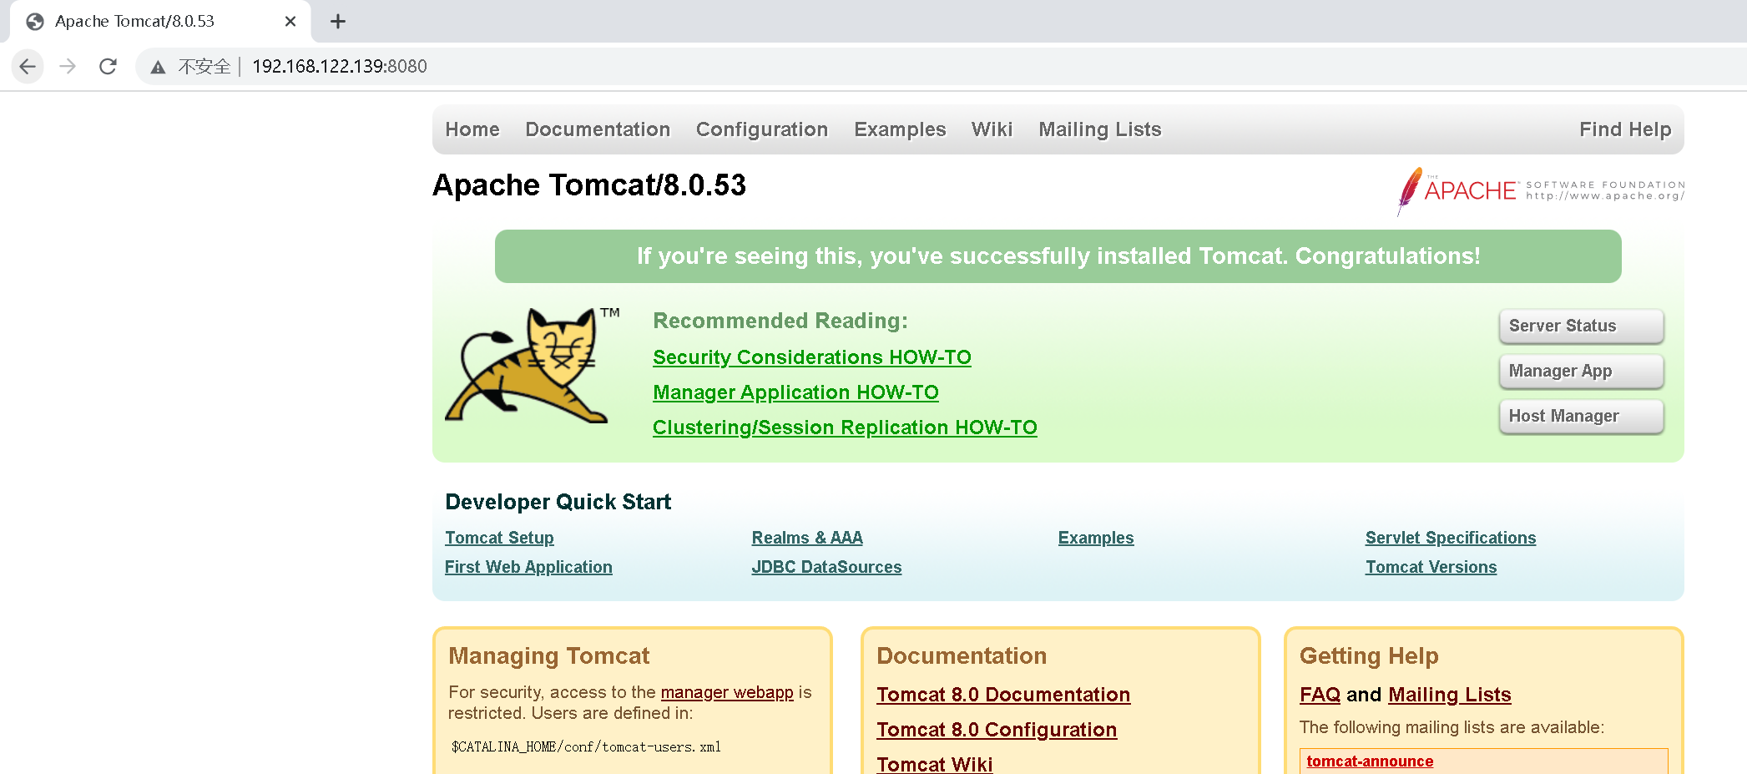
Task: Open the First Web Application link
Action: [x=528, y=567]
